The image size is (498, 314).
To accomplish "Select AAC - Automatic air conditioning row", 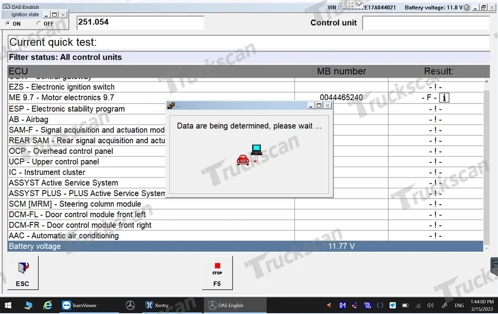I will coord(245,235).
